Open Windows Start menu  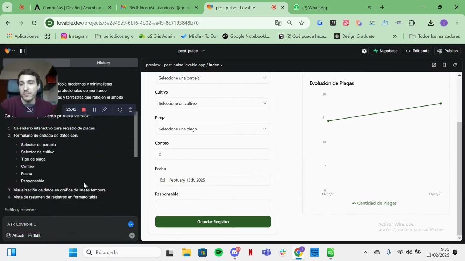tap(73, 252)
